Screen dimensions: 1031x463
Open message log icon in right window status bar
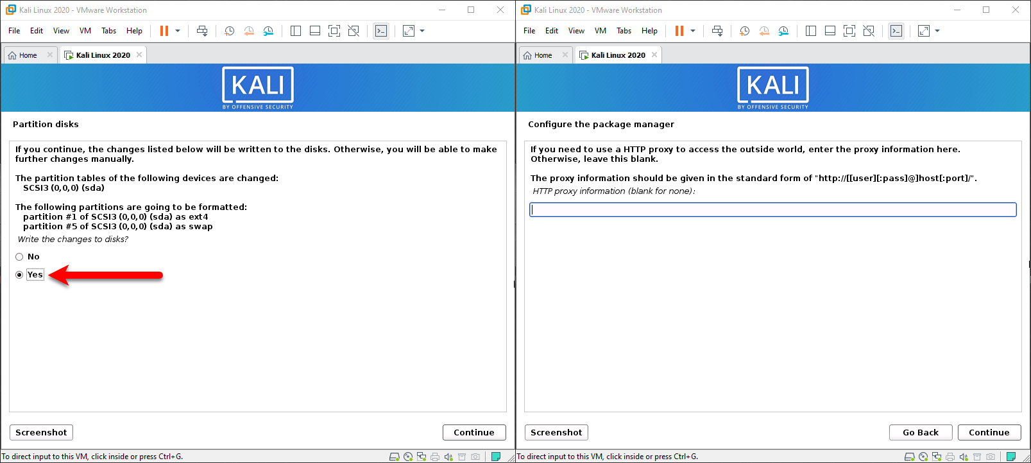(1011, 457)
